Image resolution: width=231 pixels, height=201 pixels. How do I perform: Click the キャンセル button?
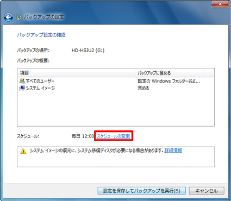point(207,191)
